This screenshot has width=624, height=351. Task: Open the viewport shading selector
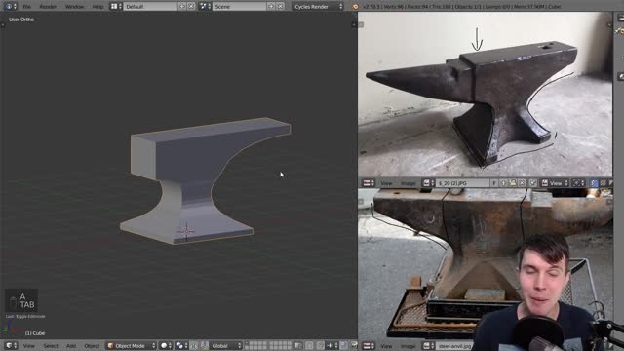click(166, 346)
